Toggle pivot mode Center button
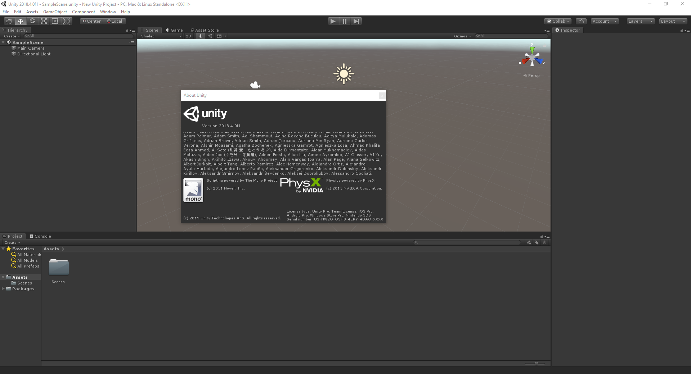This screenshot has height=374, width=691. [91, 21]
